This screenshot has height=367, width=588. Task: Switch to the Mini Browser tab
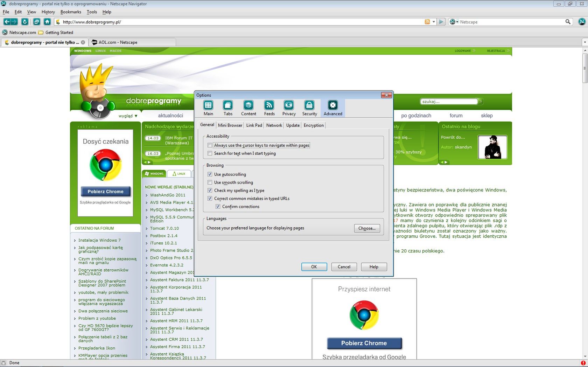pos(230,125)
